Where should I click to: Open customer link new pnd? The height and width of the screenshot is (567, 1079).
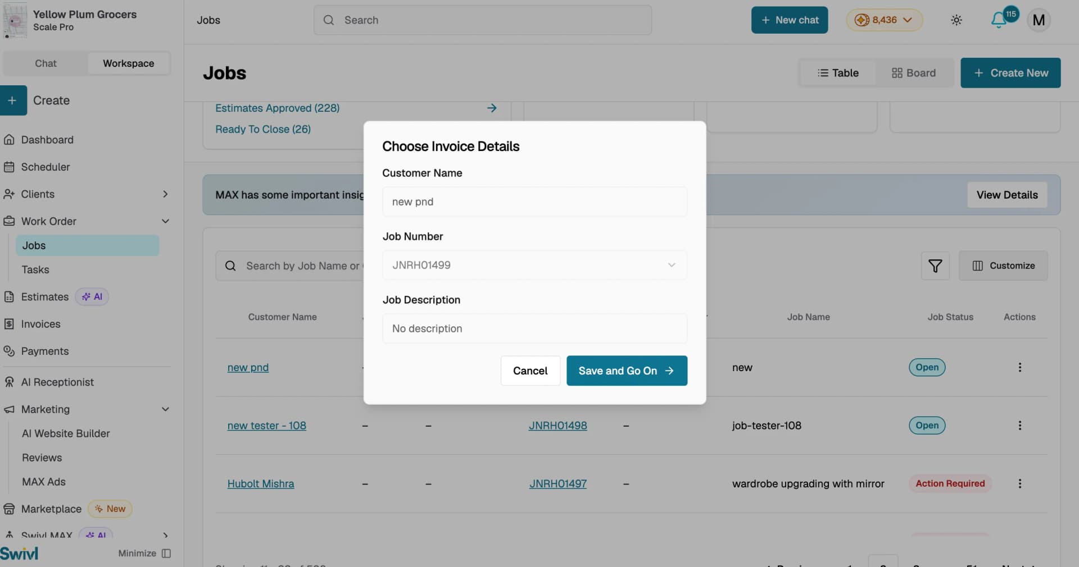point(248,367)
